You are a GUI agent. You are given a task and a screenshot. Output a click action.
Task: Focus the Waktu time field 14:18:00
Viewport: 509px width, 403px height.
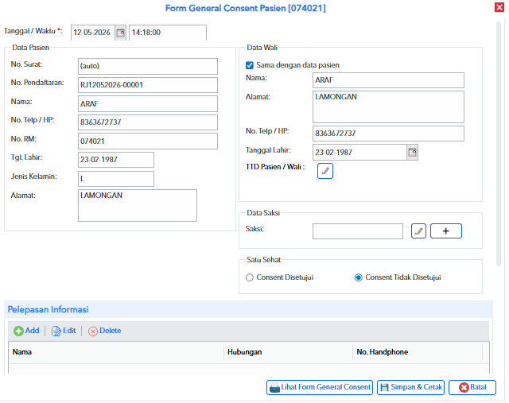coord(168,33)
